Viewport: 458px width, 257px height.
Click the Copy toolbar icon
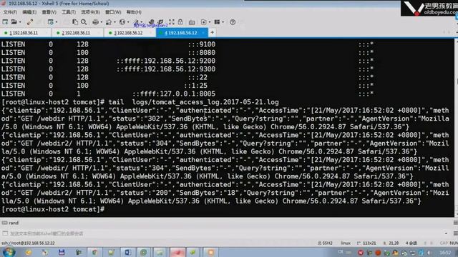coord(75,22)
